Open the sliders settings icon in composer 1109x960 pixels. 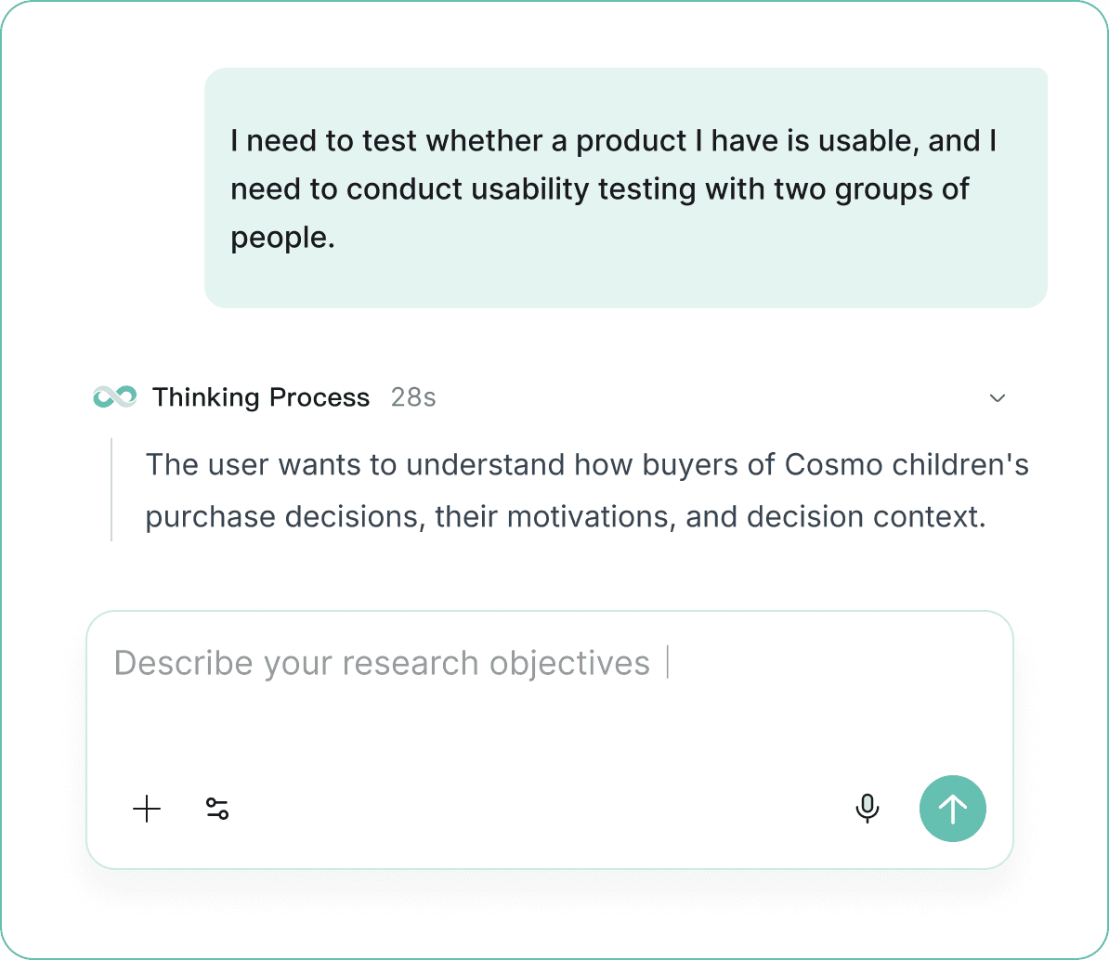[217, 809]
